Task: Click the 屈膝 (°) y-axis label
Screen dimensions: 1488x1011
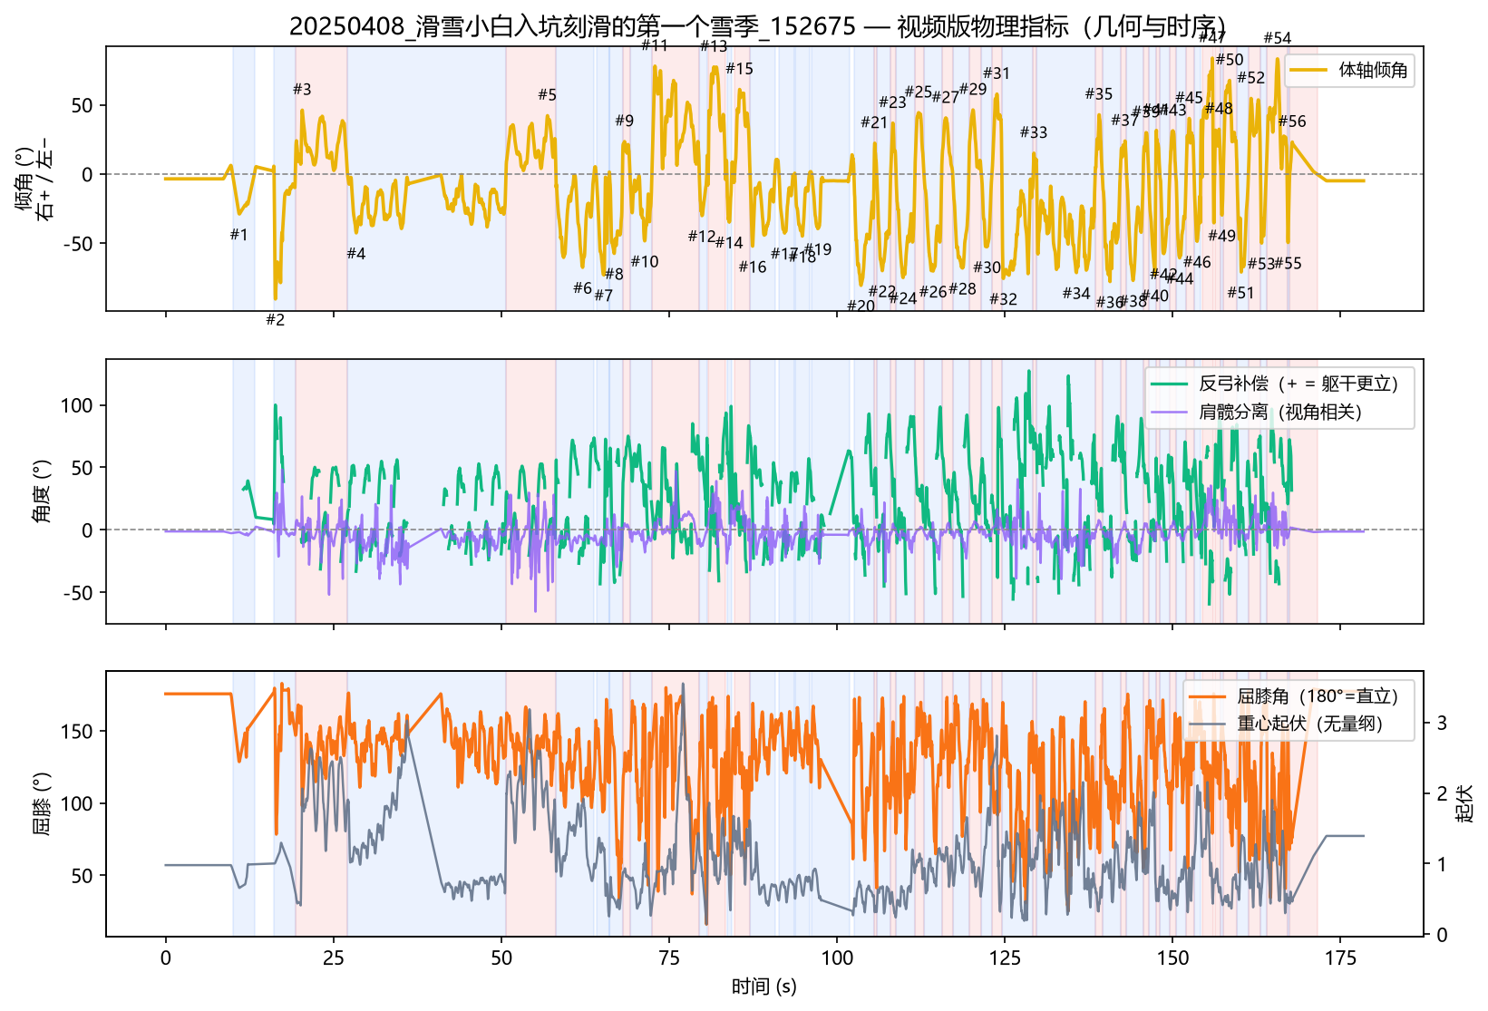Action: pos(42,803)
